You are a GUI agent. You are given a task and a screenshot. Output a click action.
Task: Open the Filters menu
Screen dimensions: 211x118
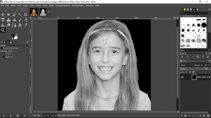[51, 6]
